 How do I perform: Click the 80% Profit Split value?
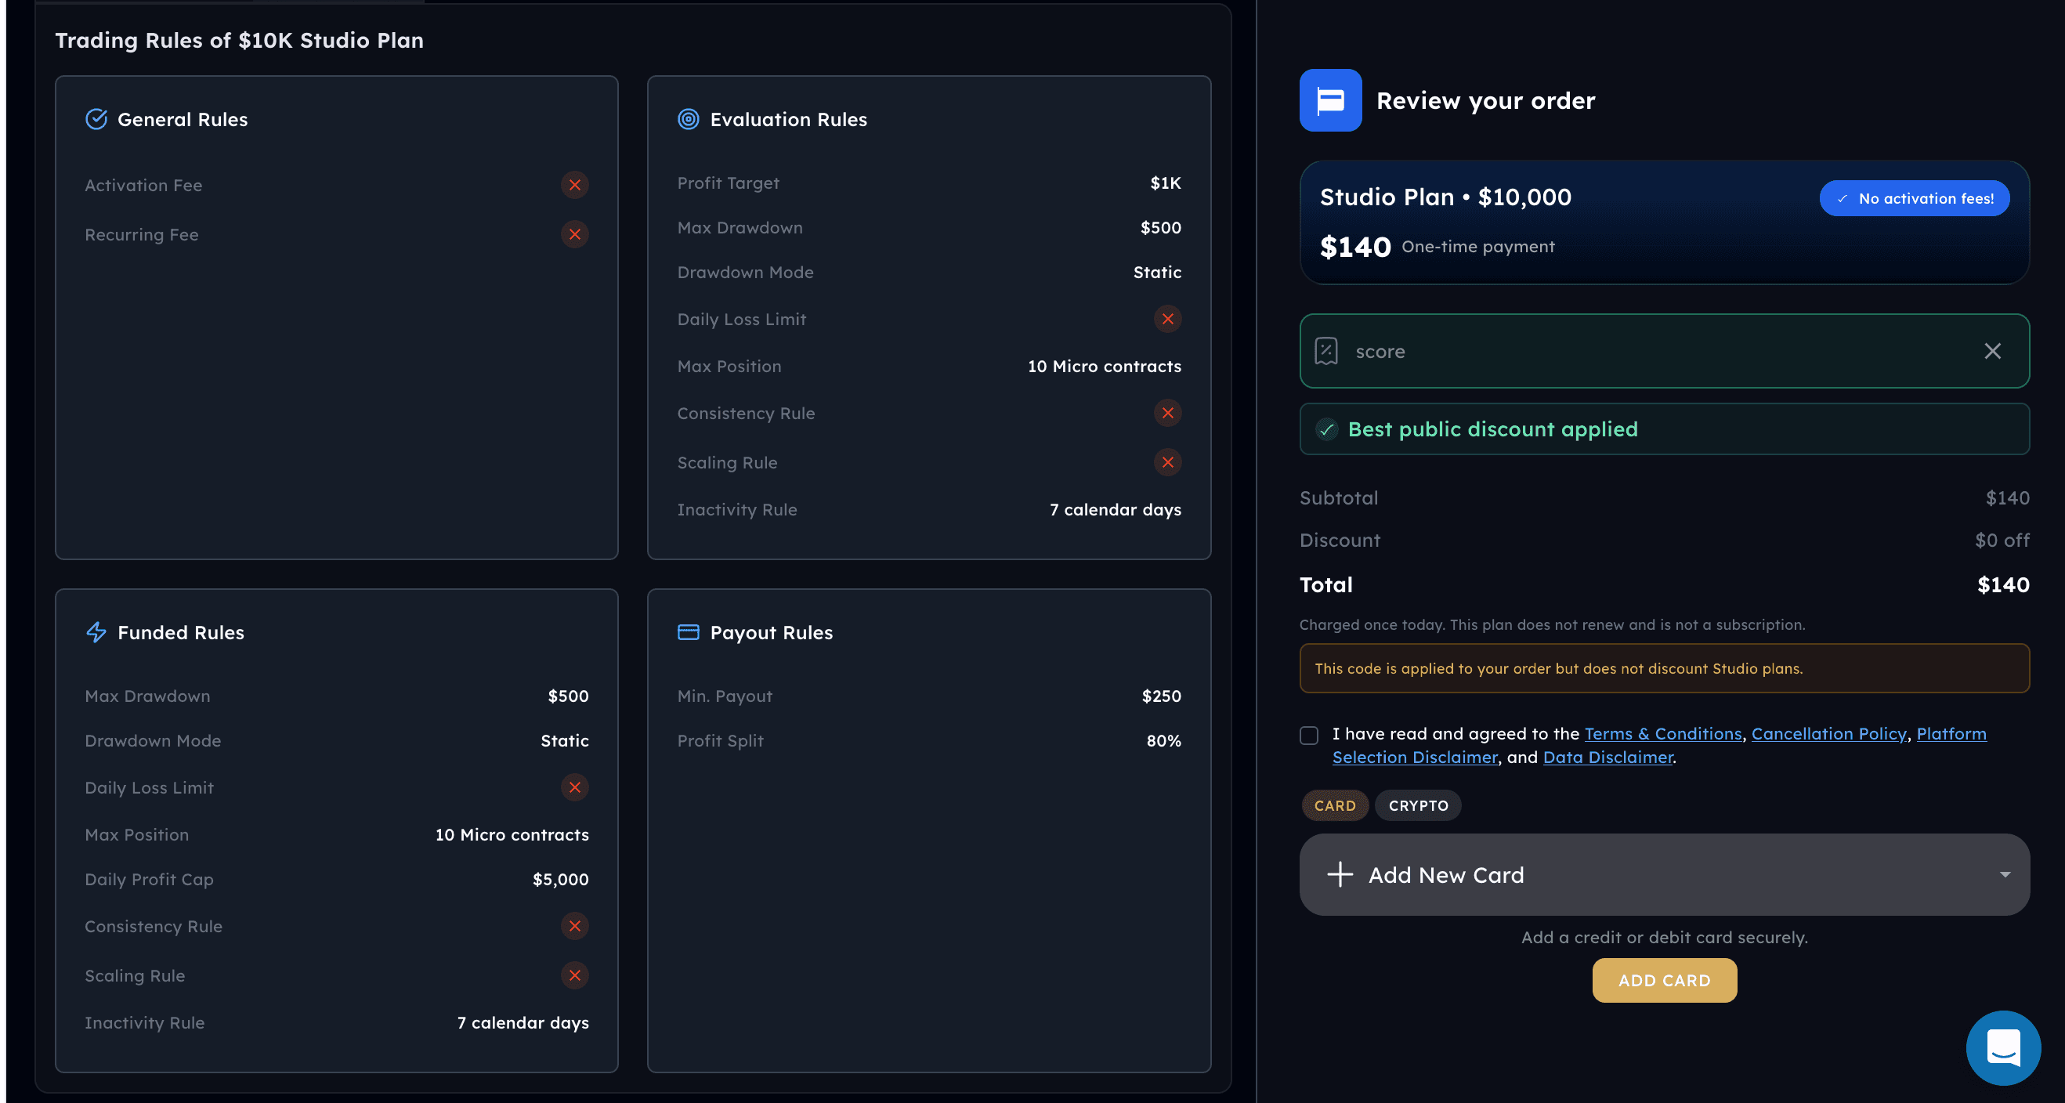tap(1163, 742)
